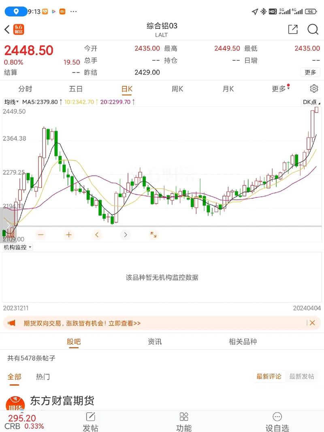Enter fullscreen chart with the expand arrows icon
324x432 pixels.
tap(153, 234)
